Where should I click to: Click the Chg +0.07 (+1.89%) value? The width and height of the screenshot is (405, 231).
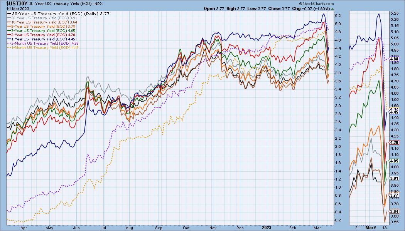click(311, 8)
